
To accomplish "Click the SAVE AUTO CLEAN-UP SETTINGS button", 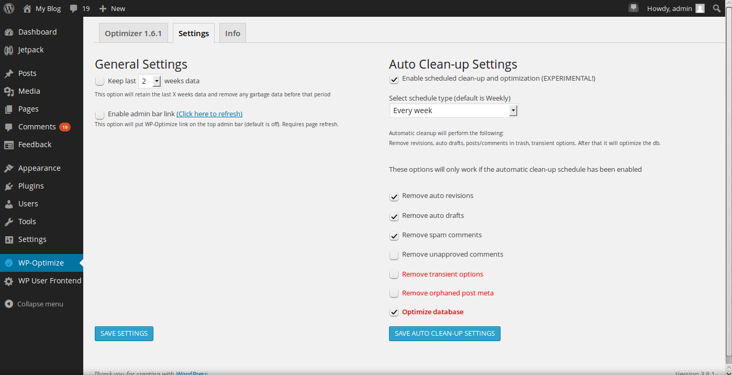I will point(445,334).
